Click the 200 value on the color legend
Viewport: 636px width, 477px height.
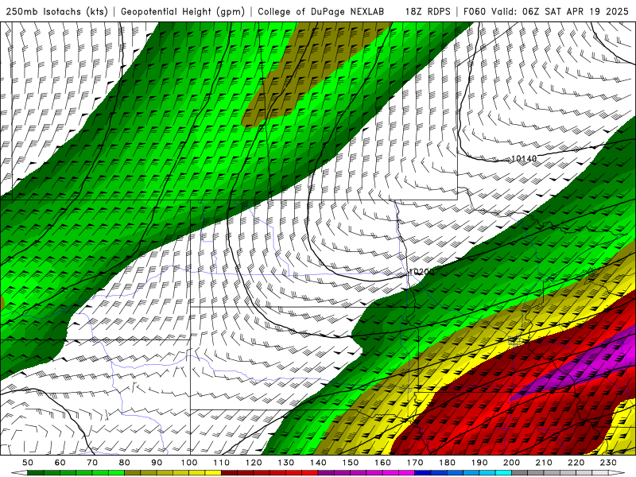coord(511,463)
